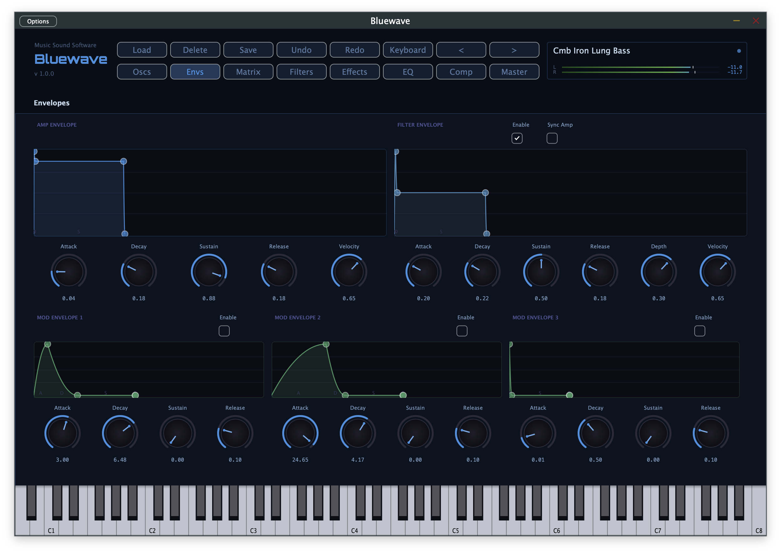781x553 pixels.
Task: Click the Mod Envelope 2 Attack knob
Action: click(300, 433)
